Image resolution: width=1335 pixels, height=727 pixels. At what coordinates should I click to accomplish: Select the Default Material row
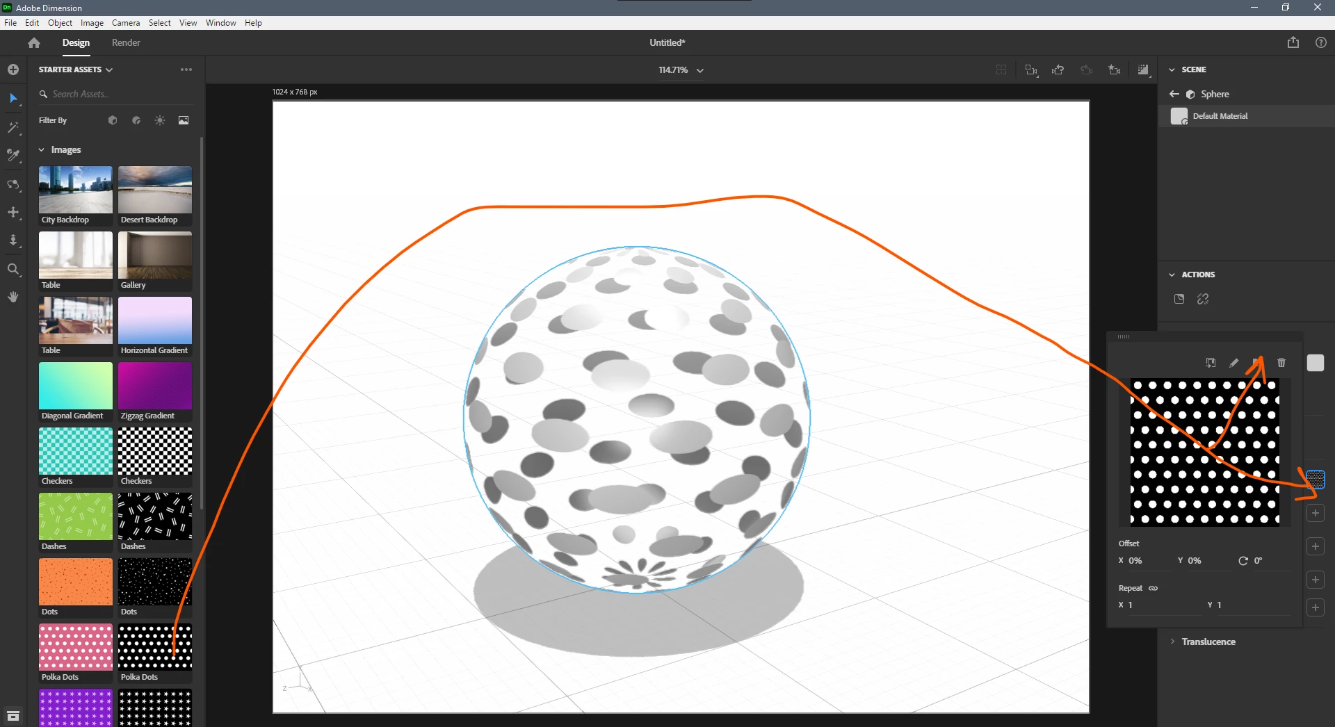click(1246, 116)
